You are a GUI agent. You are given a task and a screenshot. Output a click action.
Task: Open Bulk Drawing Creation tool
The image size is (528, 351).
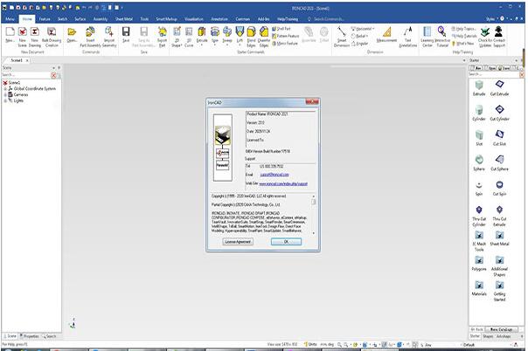[52, 32]
